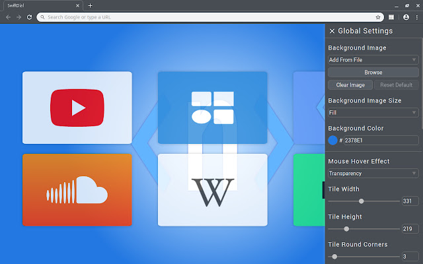Minimize the browser window
423x264 pixels.
[397, 6]
